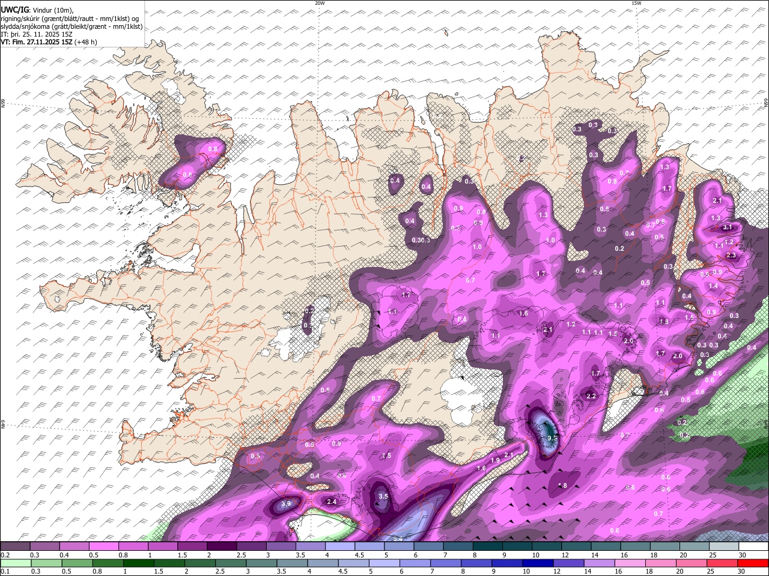The width and height of the screenshot is (769, 576).
Task: Click the 'rigning/skúrir' legend description line
Action: click(70, 18)
